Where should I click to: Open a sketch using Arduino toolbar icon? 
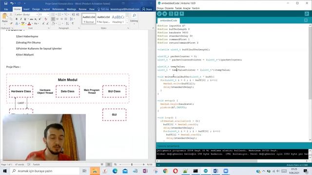[x=176, y=14]
